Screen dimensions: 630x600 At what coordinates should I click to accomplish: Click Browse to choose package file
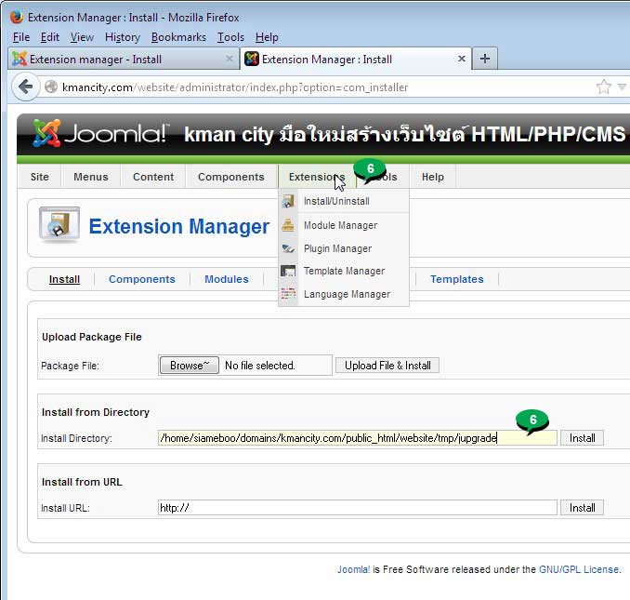(190, 366)
